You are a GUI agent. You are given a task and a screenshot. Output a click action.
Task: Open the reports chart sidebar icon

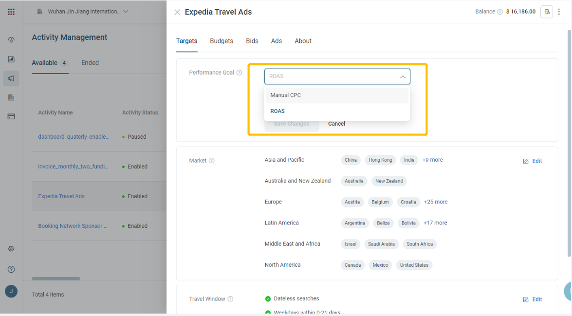point(11,59)
